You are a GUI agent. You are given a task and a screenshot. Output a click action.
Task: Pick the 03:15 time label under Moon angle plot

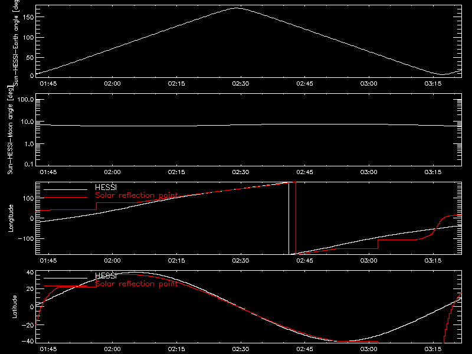(433, 172)
